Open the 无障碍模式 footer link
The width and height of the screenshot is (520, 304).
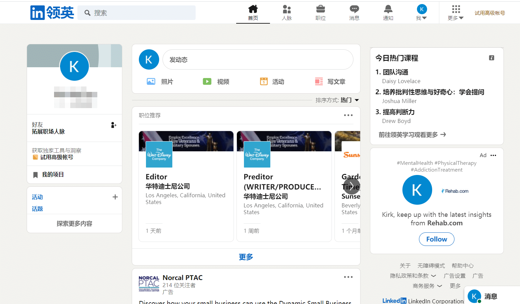tap(431, 266)
